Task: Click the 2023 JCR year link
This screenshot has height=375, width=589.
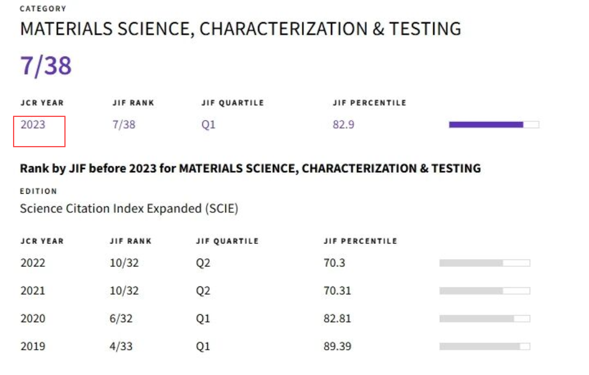Action: pyautogui.click(x=33, y=124)
